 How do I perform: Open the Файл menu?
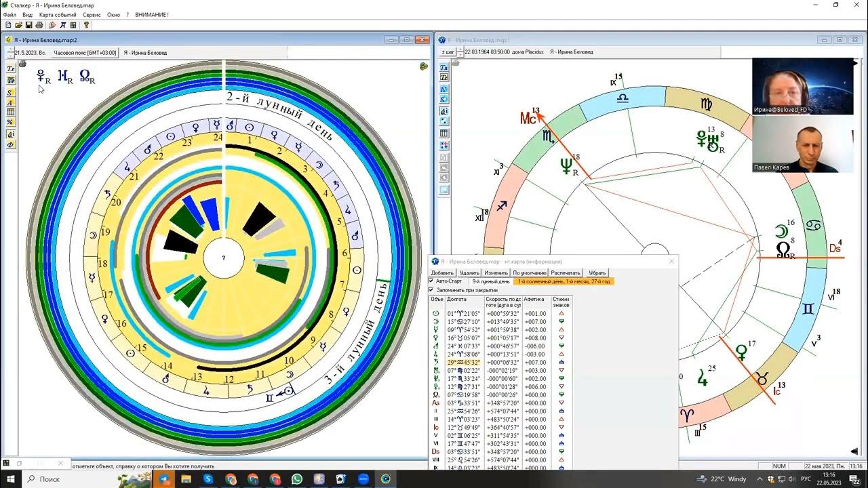pos(9,14)
